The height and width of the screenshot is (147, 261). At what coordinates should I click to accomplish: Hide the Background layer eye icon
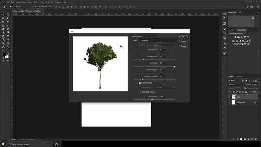230,102
